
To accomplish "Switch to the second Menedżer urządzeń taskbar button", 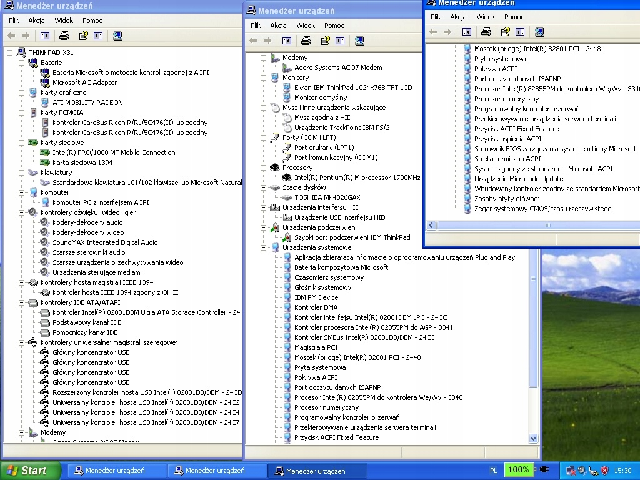I will tap(216, 471).
